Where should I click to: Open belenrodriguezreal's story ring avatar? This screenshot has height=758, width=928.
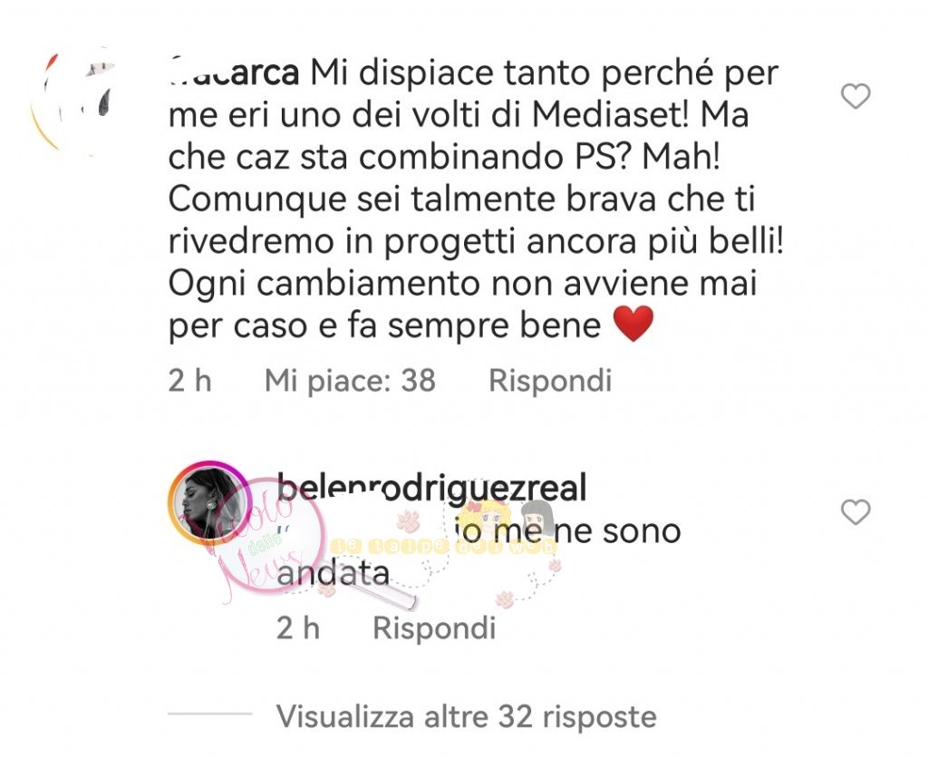[x=208, y=502]
